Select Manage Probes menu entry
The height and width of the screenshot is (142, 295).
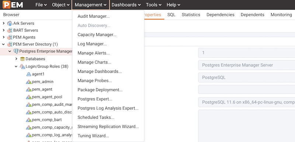108,81
